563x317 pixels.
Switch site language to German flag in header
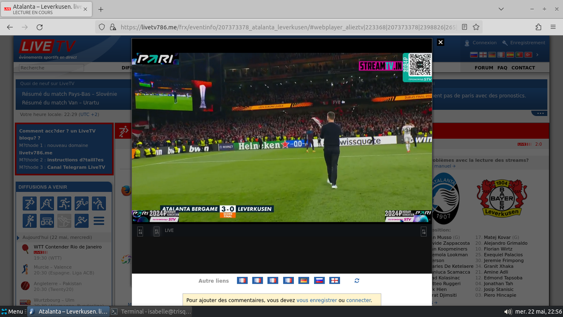pos(492,55)
